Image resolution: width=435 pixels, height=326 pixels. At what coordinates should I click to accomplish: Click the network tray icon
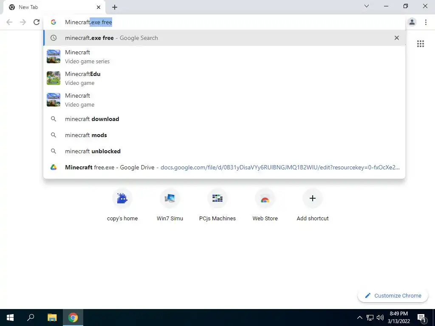(x=370, y=318)
